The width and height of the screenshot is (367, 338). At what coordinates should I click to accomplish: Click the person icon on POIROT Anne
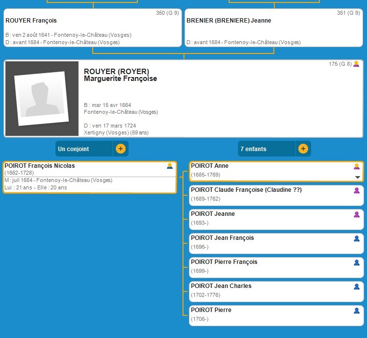click(x=357, y=166)
